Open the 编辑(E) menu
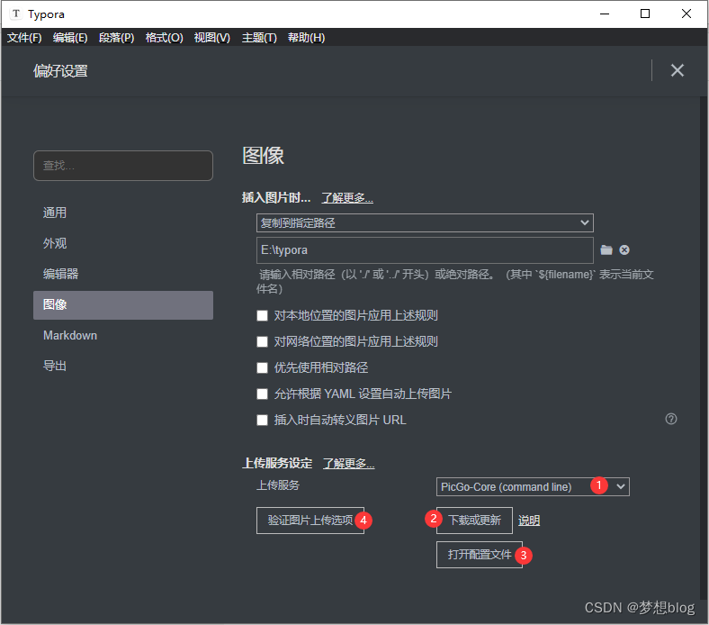The height and width of the screenshot is (625, 709). click(x=70, y=38)
